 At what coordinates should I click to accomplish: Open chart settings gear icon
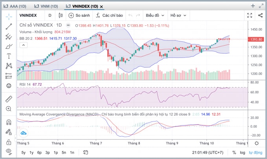(x=257, y=143)
